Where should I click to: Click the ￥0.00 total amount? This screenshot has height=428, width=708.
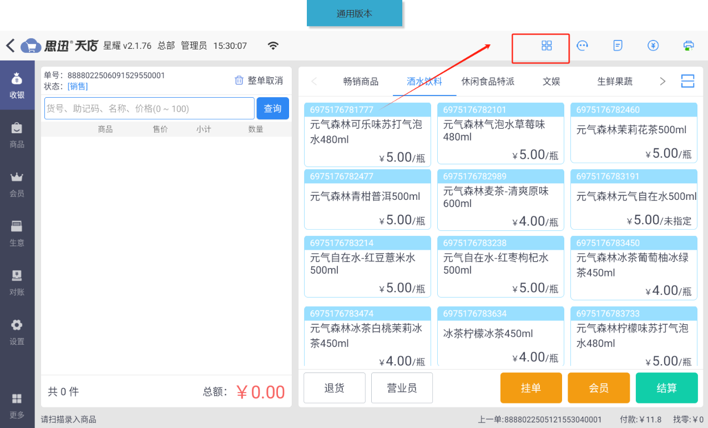pyautogui.click(x=260, y=392)
